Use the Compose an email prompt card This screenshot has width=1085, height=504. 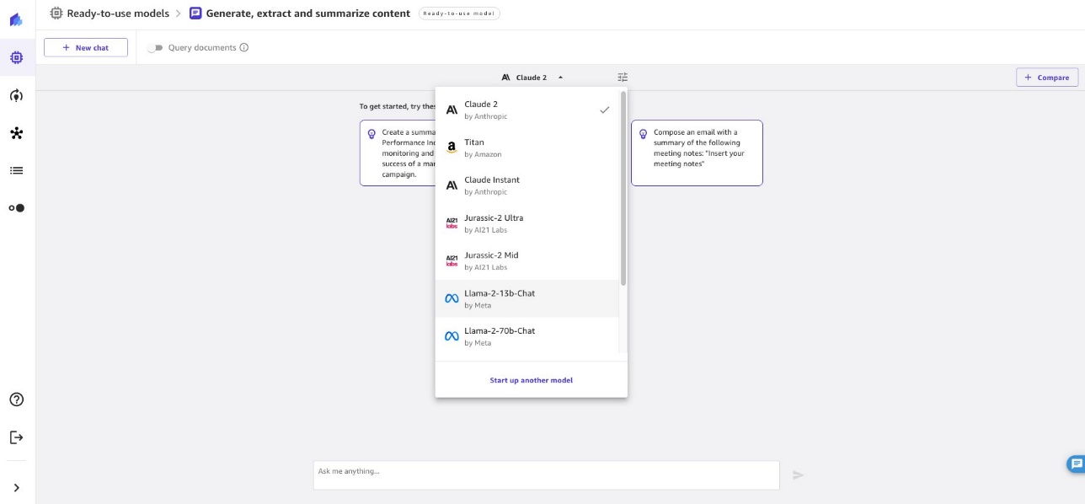pos(697,153)
